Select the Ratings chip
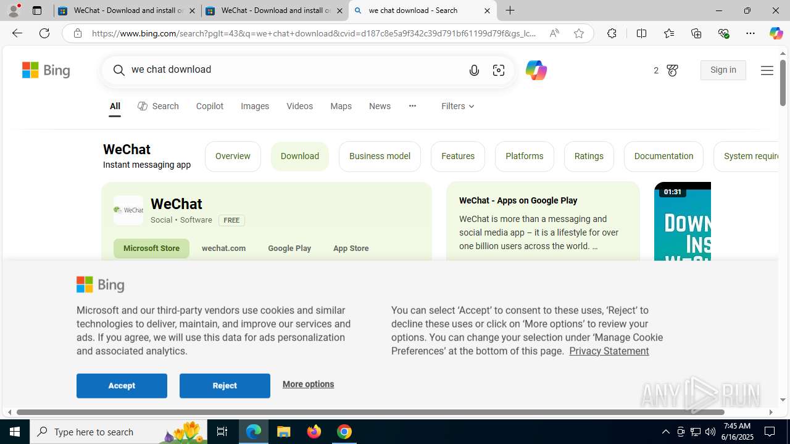This screenshot has width=790, height=444. [589, 156]
